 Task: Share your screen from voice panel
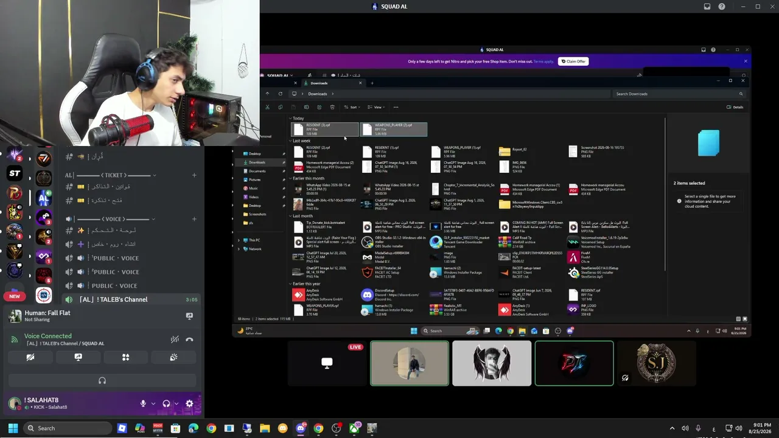[78, 357]
